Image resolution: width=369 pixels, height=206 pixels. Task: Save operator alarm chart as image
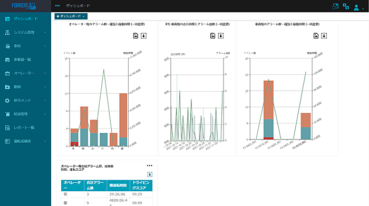tap(135, 36)
